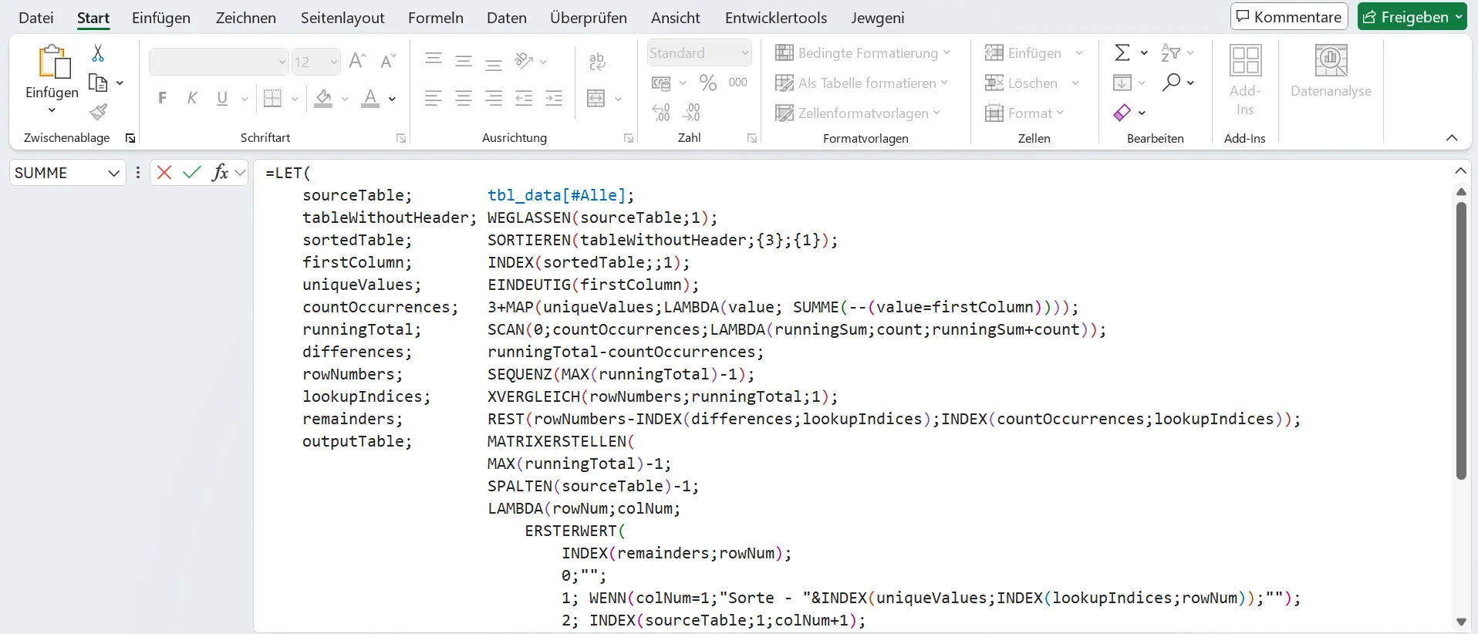This screenshot has width=1478, height=634.
Task: Center text horizontally
Action: coord(464,98)
